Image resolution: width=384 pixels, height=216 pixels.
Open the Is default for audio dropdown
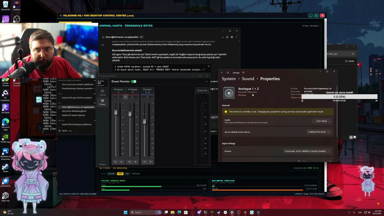(319, 132)
